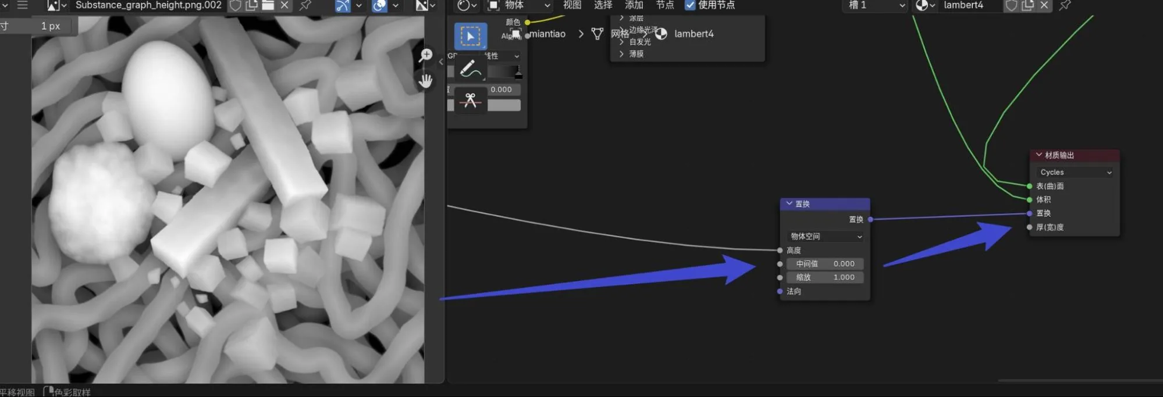
Task: Click the lambert4 material name field
Action: pyautogui.click(x=970, y=5)
